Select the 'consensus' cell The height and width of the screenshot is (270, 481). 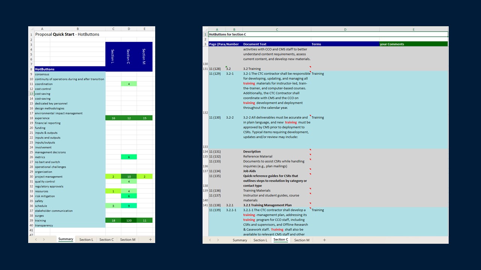coord(70,74)
